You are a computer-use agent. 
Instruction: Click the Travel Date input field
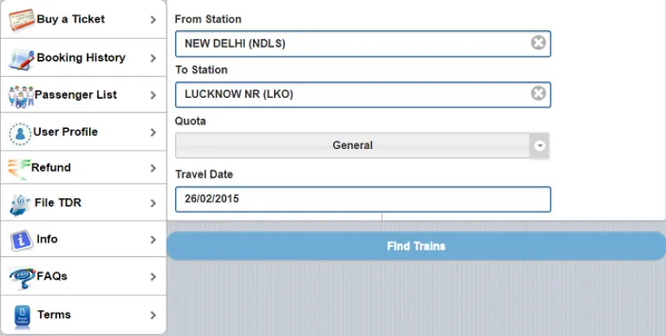point(363,199)
